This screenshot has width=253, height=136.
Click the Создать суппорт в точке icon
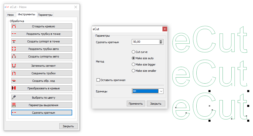(x=14, y=41)
